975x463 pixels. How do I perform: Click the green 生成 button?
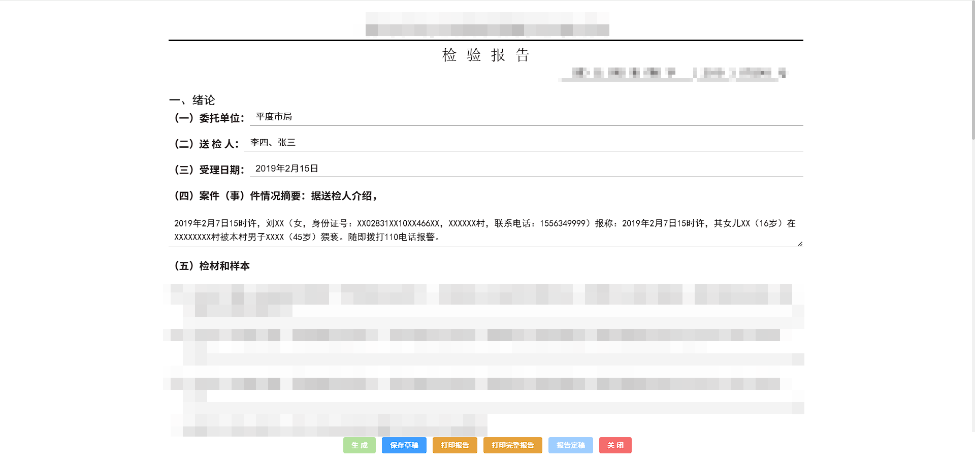coord(359,445)
